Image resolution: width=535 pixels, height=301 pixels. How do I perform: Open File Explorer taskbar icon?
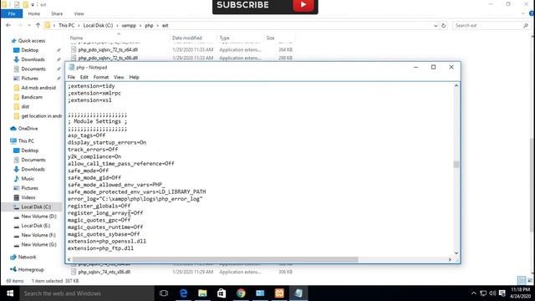(x=202, y=293)
